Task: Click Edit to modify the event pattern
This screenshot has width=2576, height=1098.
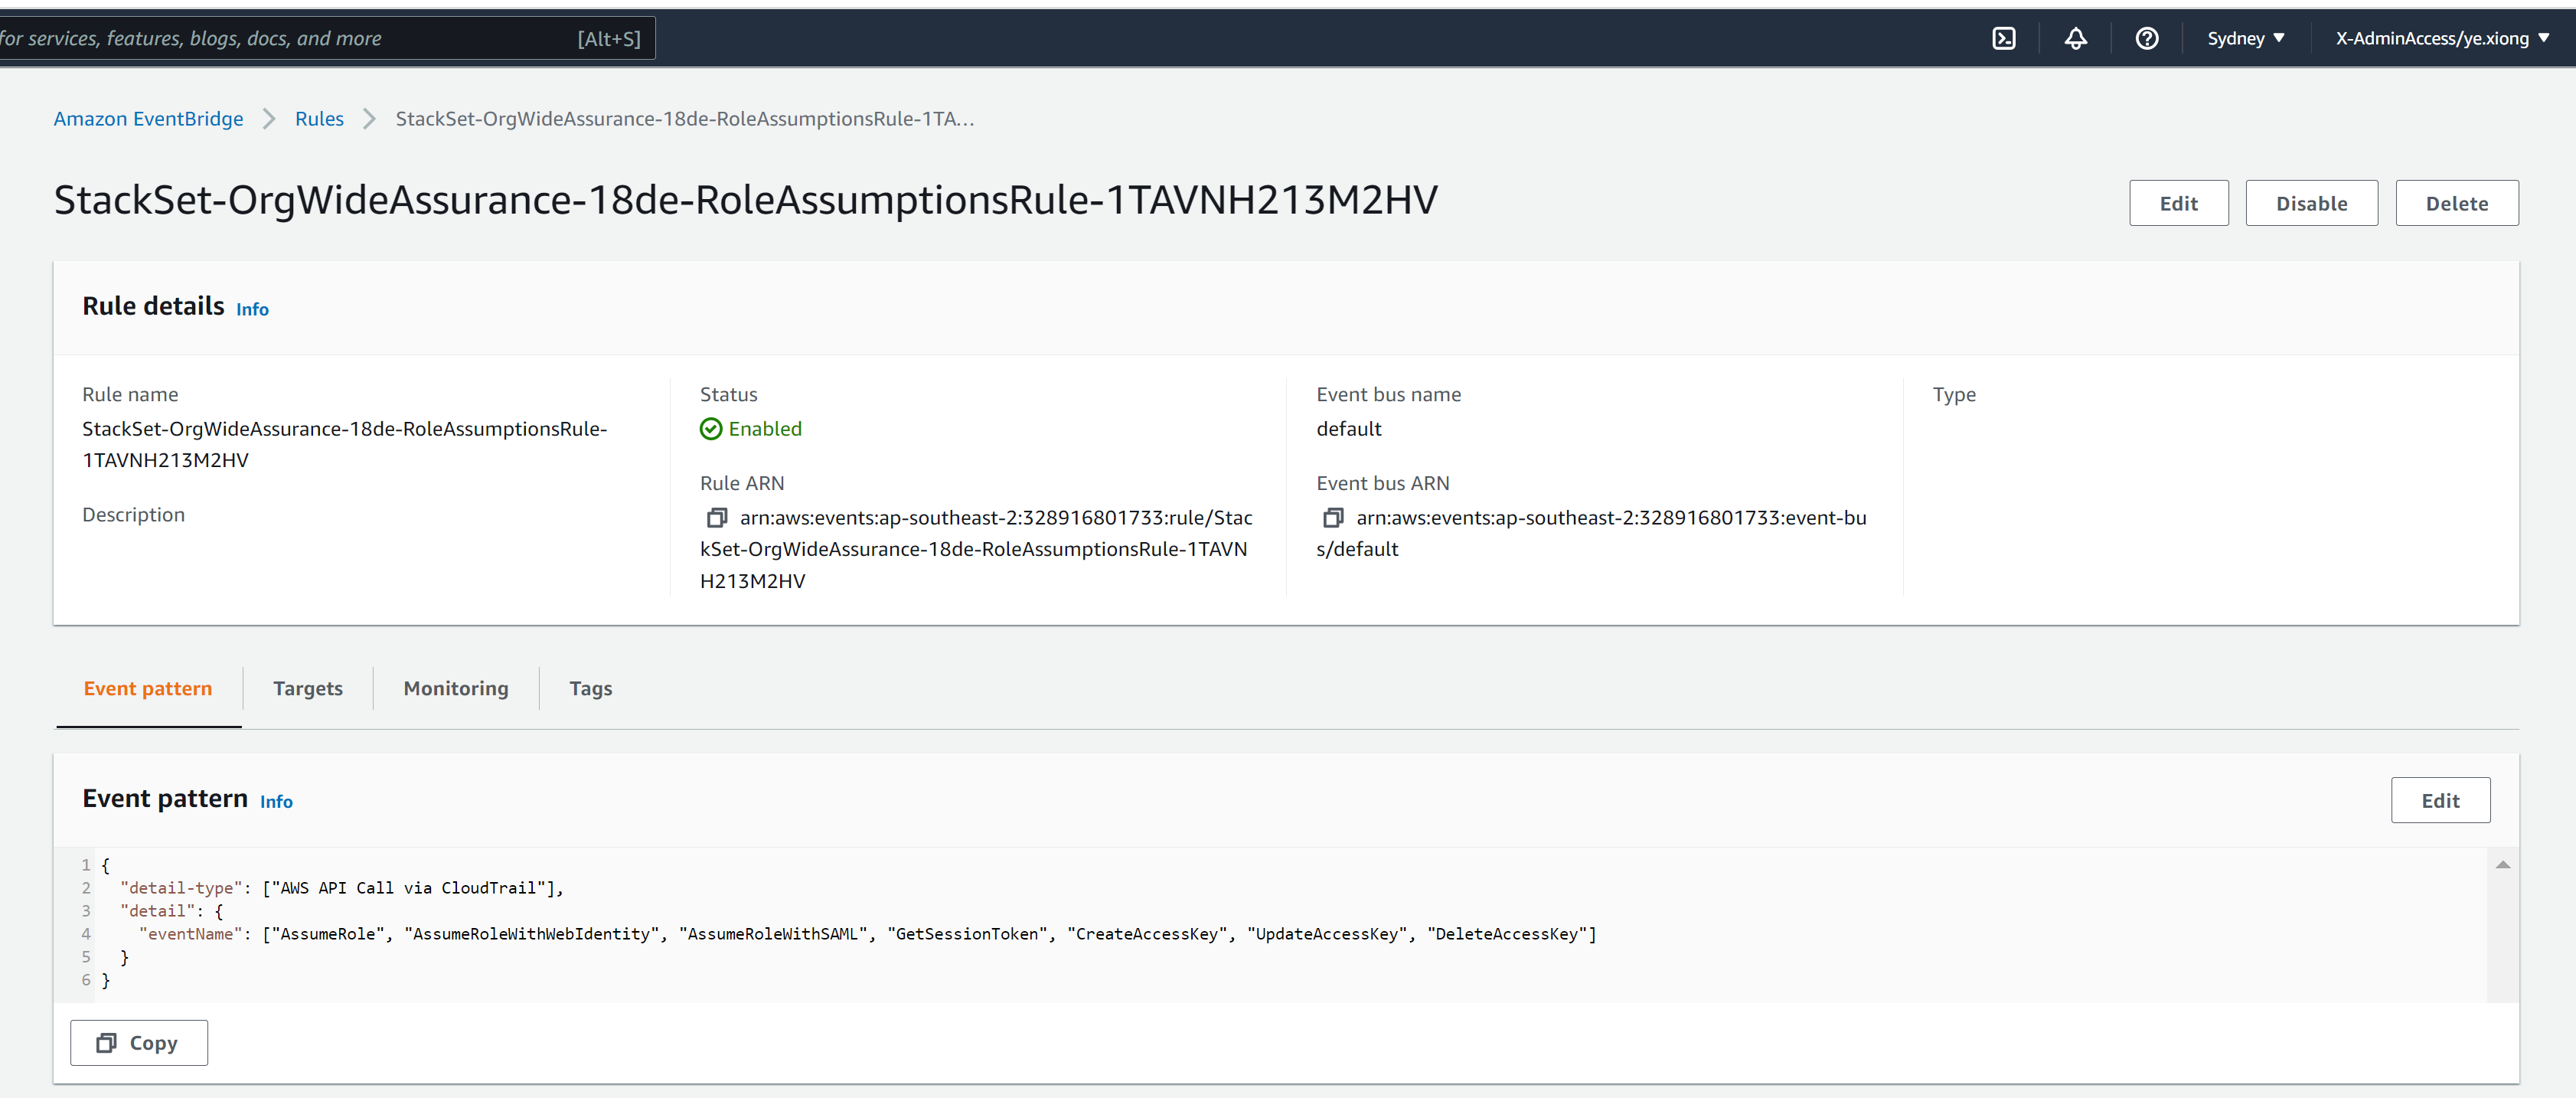Action: pyautogui.click(x=2440, y=800)
